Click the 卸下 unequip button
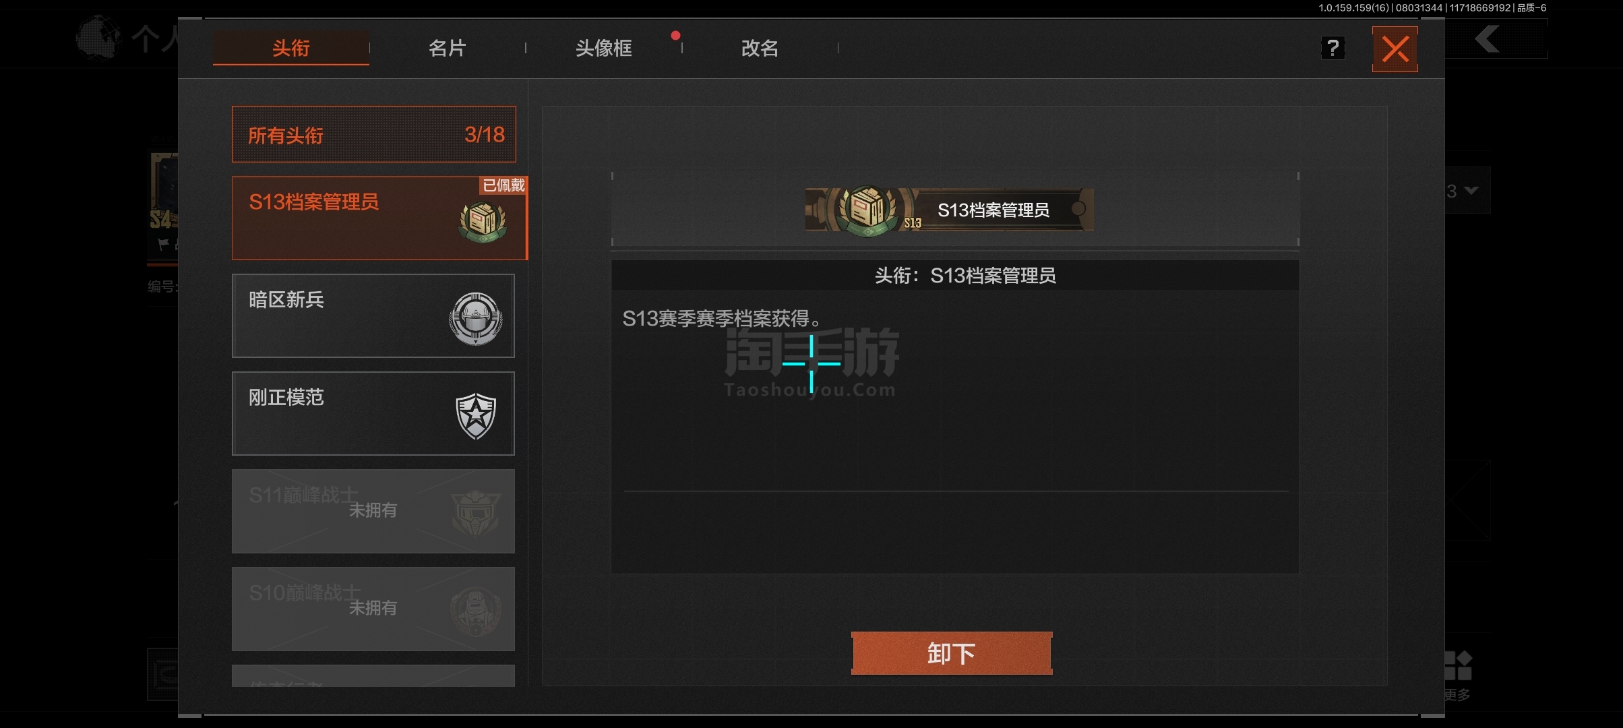Viewport: 1623px width, 728px height. tap(952, 653)
